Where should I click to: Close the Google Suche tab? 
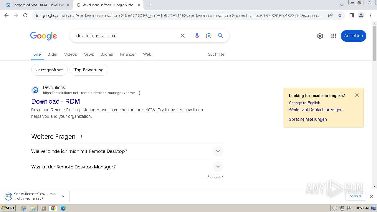coord(139,5)
